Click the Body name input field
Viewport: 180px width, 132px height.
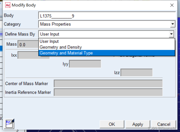click(x=106, y=16)
